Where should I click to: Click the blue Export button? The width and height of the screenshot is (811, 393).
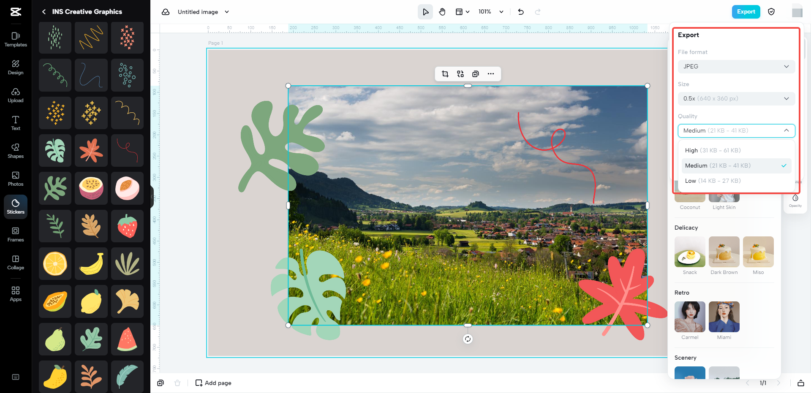click(x=746, y=12)
